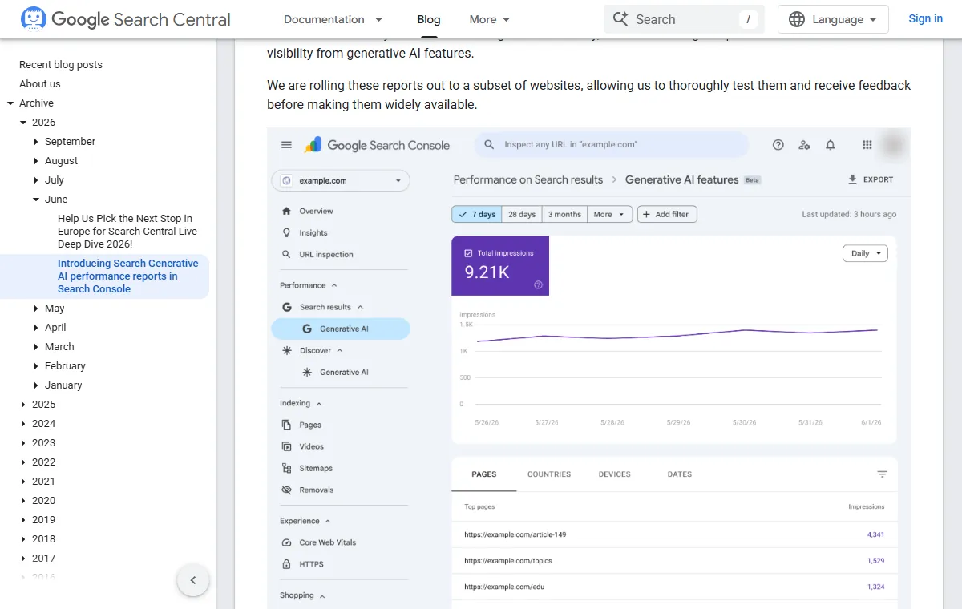The image size is (962, 609).
Task: Click the Search Console screenshot image
Action: (588, 368)
